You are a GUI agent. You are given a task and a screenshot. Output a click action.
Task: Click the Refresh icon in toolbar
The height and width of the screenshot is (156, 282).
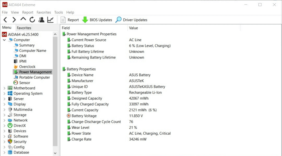tap(32, 20)
